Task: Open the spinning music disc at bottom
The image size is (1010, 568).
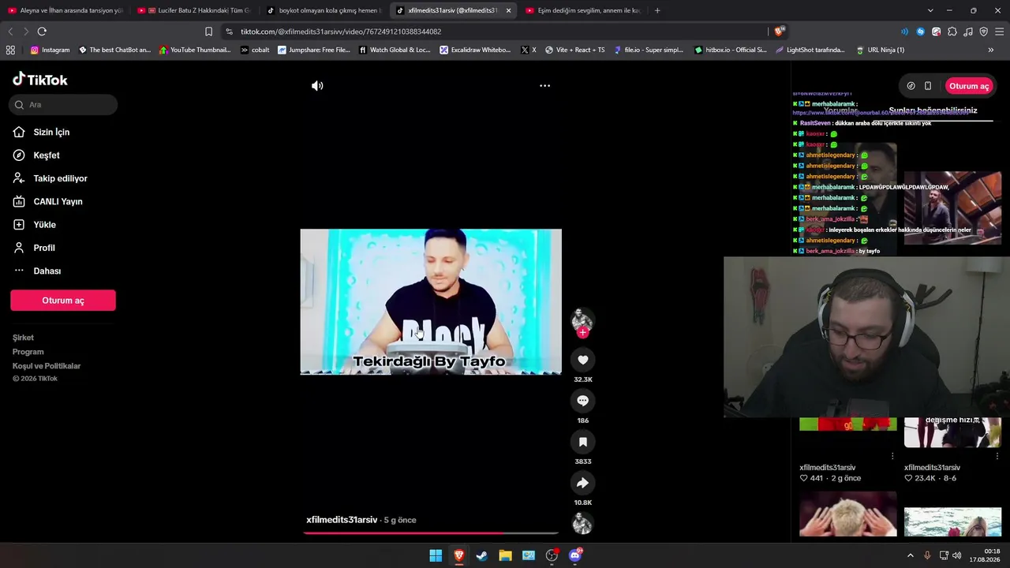Action: (582, 523)
